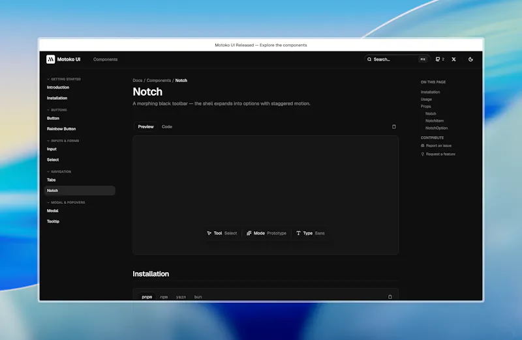Viewport: 522px width, 340px height.
Task: Open Components in top navigation
Action: (x=105, y=59)
